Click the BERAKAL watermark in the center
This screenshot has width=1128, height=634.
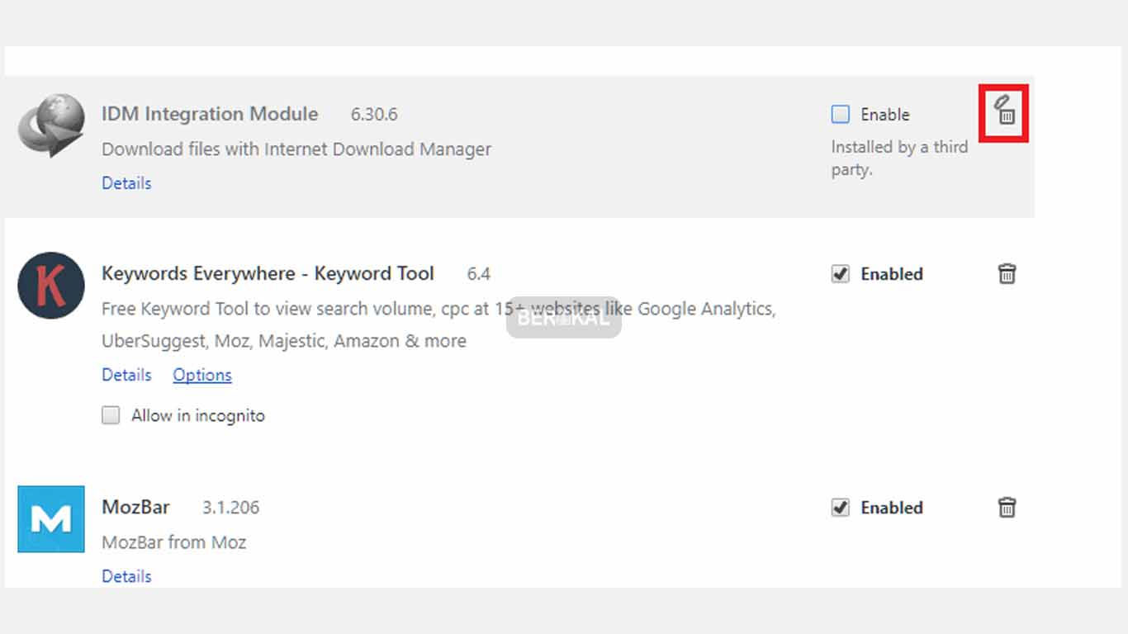563,318
